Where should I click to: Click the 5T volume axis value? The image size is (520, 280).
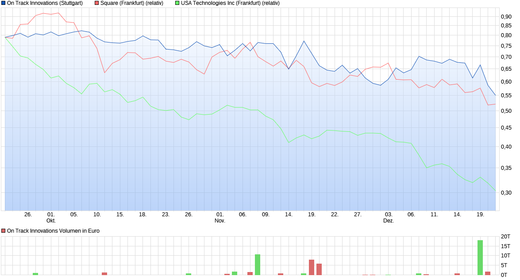[x=504, y=265]
